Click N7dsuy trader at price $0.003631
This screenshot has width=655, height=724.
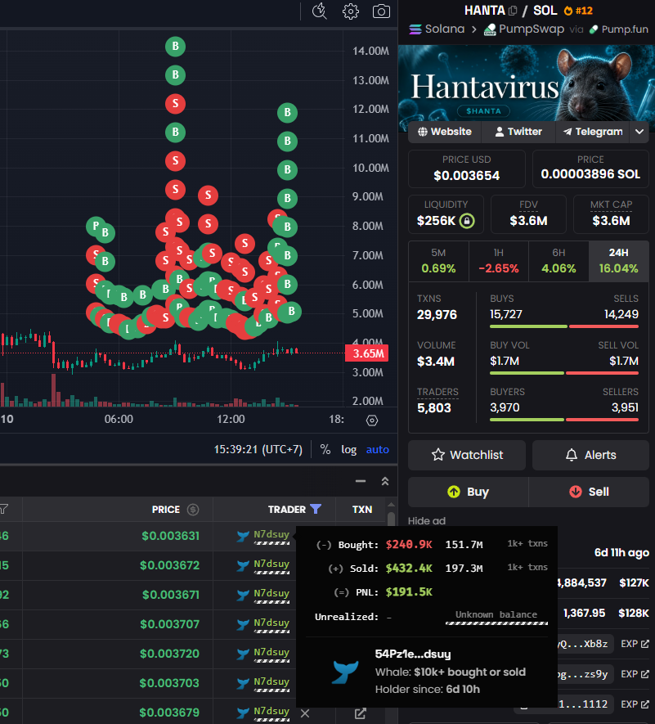point(271,536)
